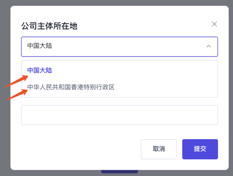The width and height of the screenshot is (233, 176).
Task: Click the 中国大陆 text inside the select box
Action: tap(40, 46)
